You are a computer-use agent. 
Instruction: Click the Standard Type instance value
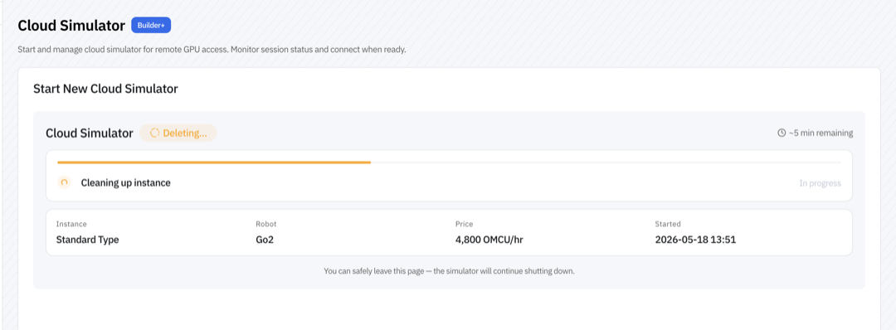[x=87, y=240]
